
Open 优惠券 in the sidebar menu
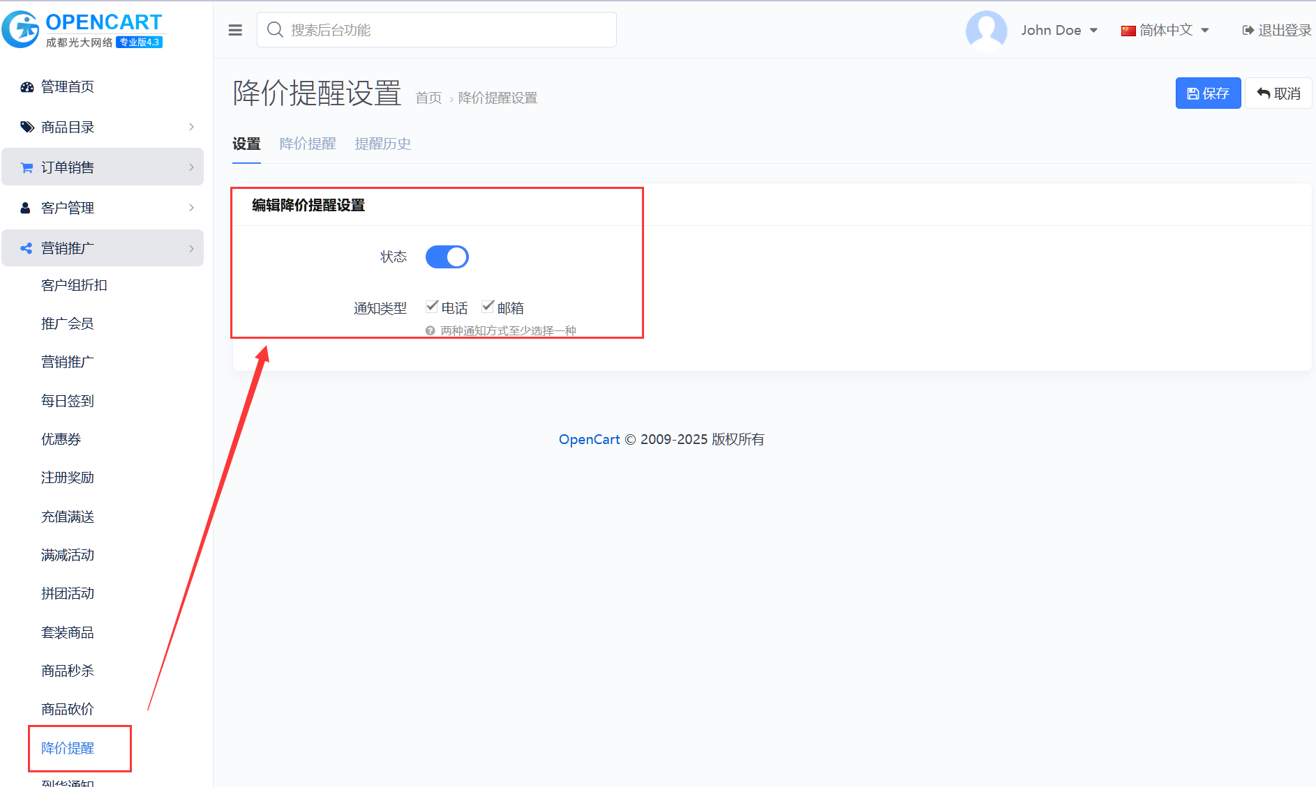pos(61,439)
